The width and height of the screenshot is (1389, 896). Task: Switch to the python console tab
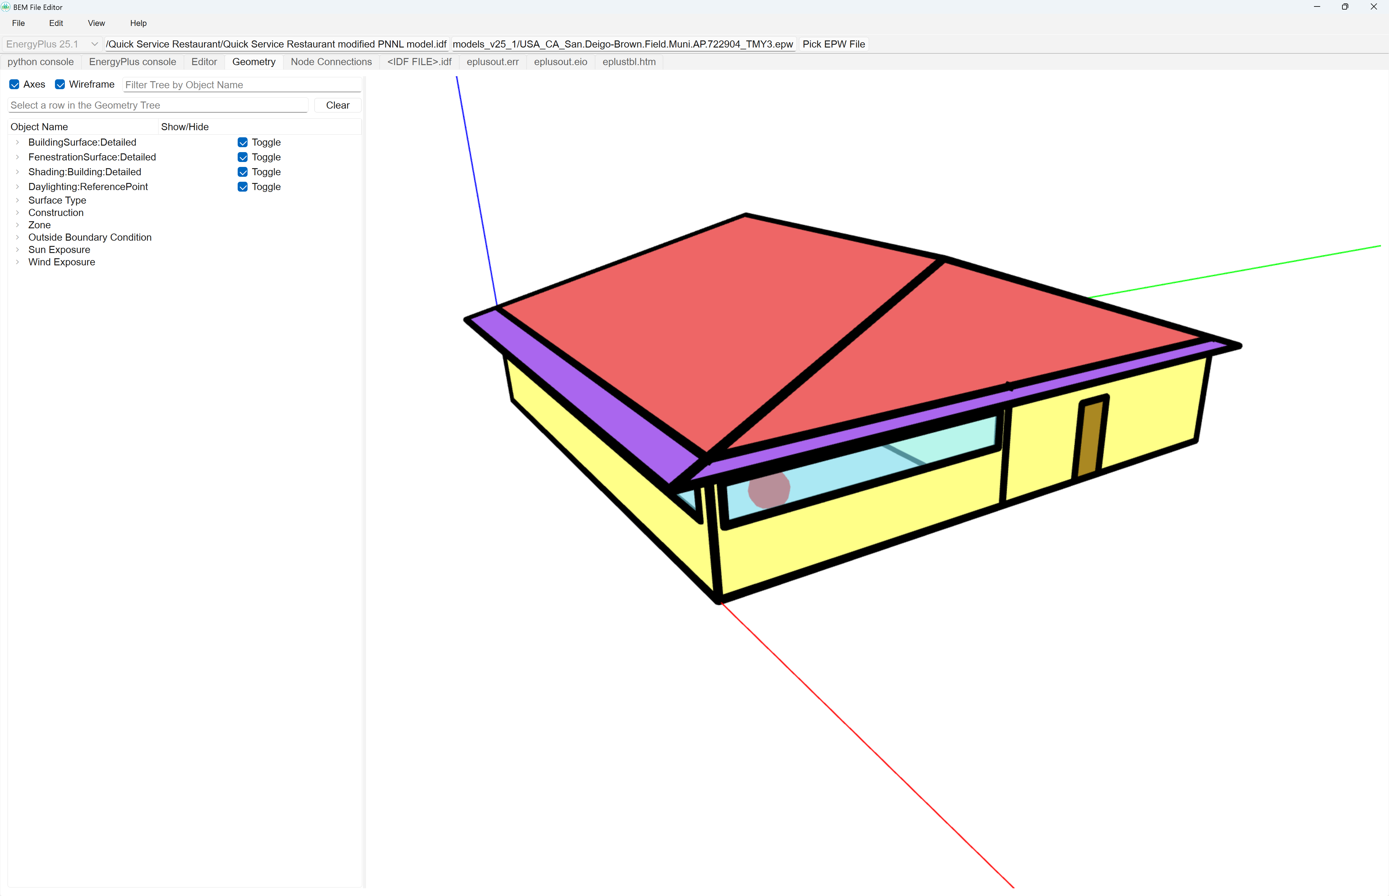click(x=41, y=62)
